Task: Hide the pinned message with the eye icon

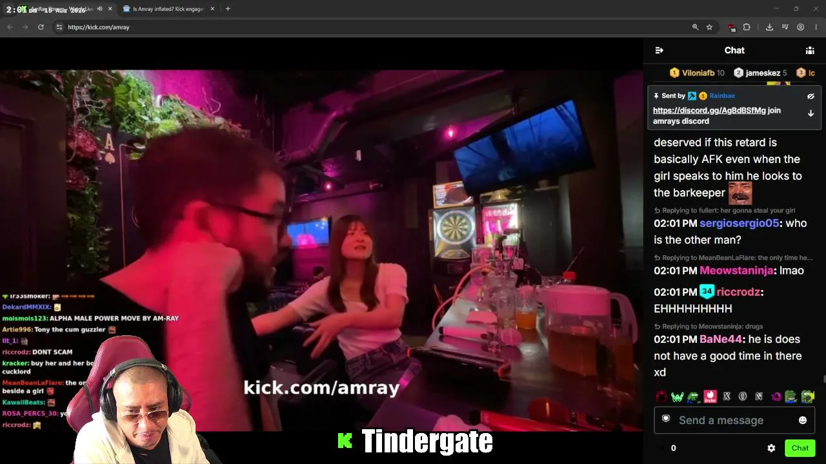Action: 811,96
